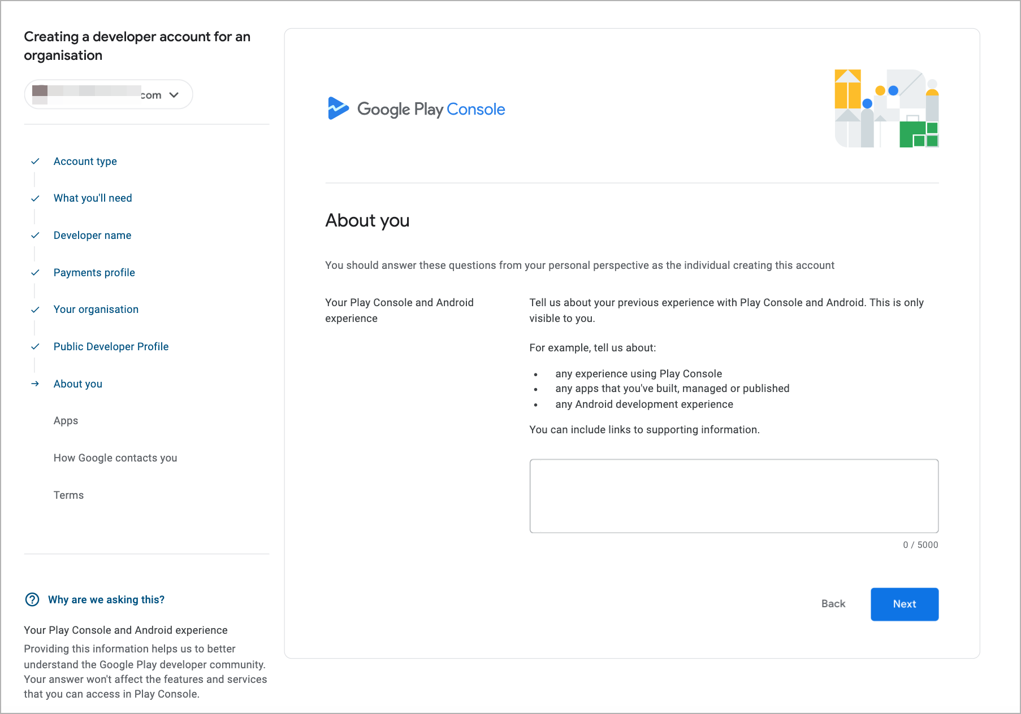
Task: Click the checkmark beside Developer name
Action: pos(35,236)
